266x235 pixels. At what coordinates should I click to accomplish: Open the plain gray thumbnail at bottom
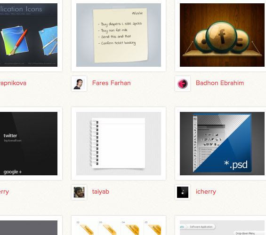point(29,228)
